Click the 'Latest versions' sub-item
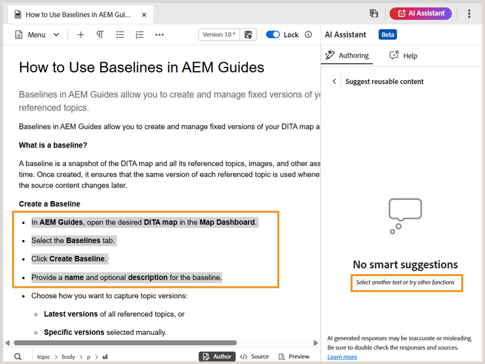 (114, 314)
